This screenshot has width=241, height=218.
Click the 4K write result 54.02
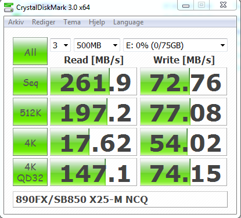184,142
